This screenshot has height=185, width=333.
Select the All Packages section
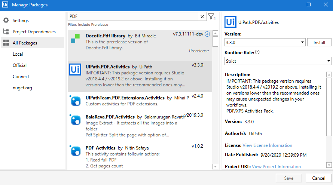point(33,43)
